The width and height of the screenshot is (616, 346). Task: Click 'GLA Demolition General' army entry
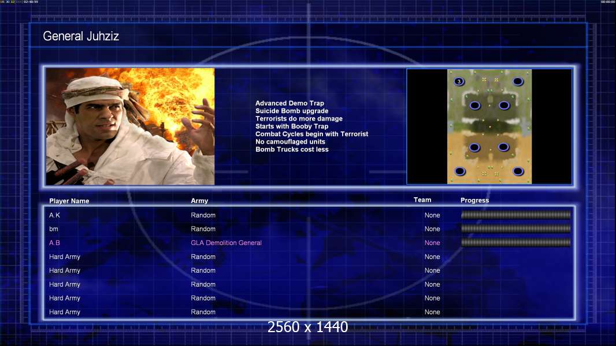(227, 243)
